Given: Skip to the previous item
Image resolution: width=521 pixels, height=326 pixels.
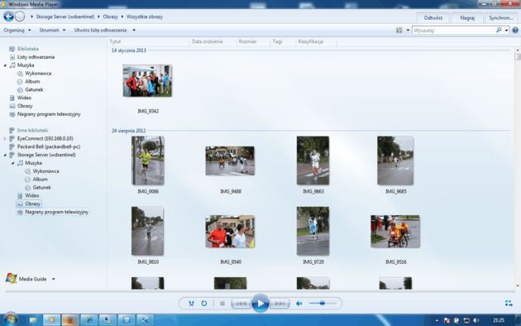Looking at the screenshot, I should tap(241, 304).
